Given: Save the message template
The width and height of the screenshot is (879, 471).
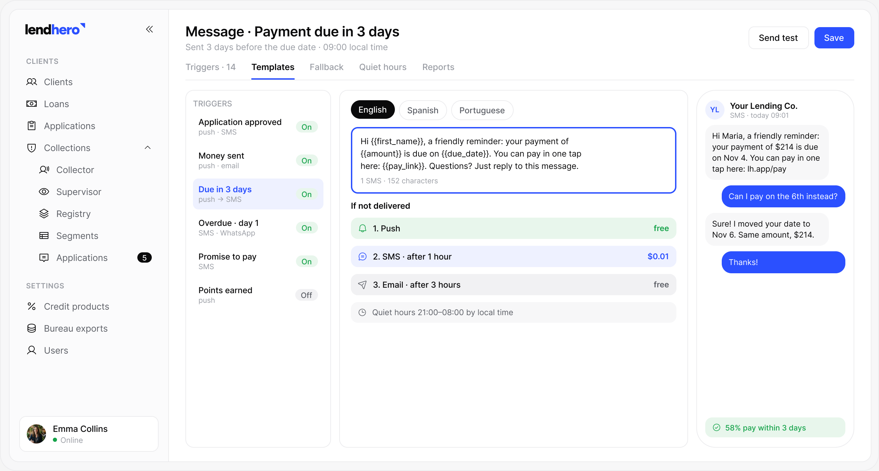Looking at the screenshot, I should pyautogui.click(x=834, y=38).
